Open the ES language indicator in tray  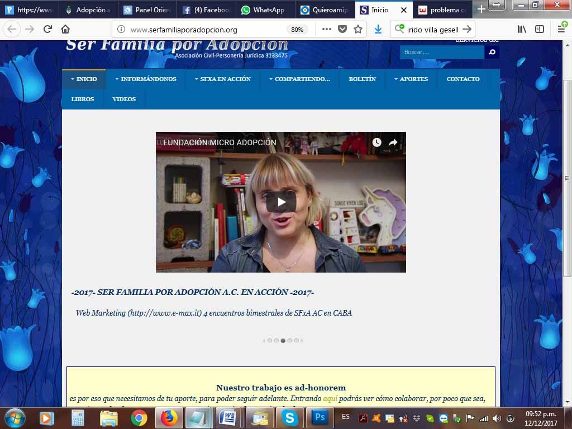pos(346,417)
